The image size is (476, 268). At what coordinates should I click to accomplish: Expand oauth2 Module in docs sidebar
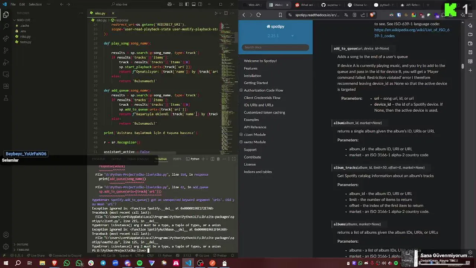[x=241, y=142]
